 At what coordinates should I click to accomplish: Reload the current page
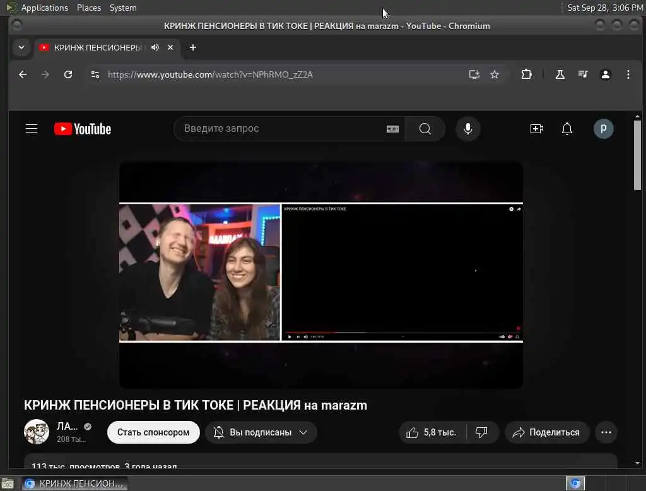[x=68, y=74]
